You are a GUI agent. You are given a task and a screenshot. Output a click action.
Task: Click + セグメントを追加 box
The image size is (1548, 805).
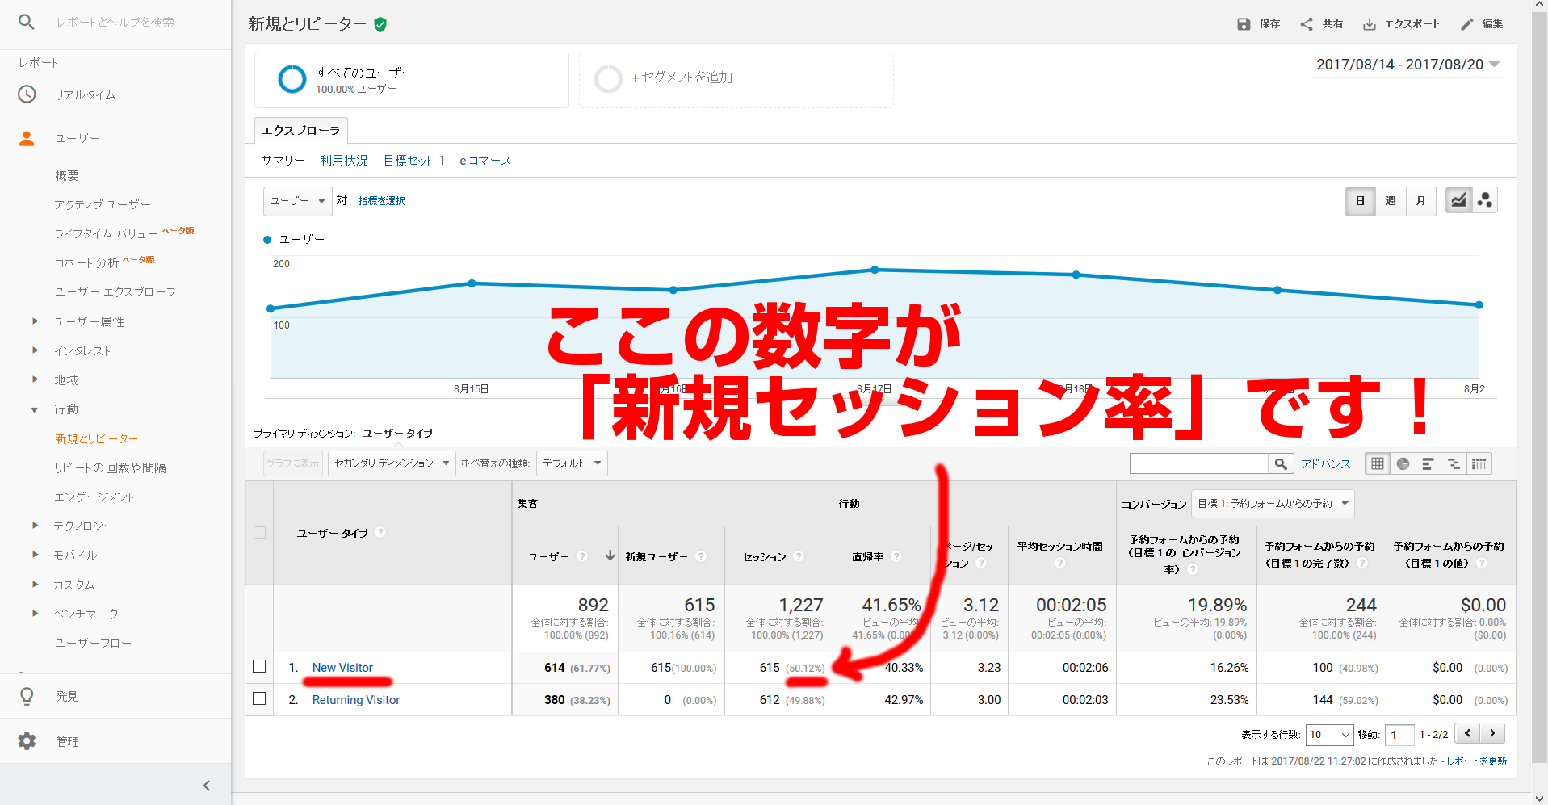pyautogui.click(x=736, y=80)
